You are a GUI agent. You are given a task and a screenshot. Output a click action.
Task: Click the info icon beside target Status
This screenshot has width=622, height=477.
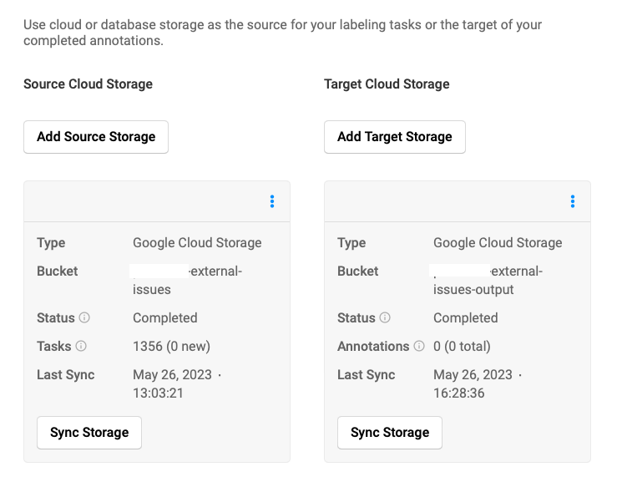[x=385, y=318]
